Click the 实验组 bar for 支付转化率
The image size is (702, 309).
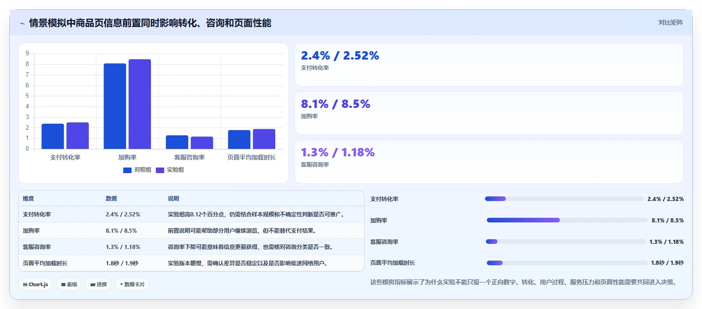click(77, 136)
